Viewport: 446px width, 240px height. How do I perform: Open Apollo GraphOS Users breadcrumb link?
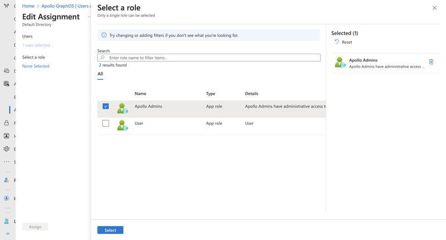click(x=66, y=6)
